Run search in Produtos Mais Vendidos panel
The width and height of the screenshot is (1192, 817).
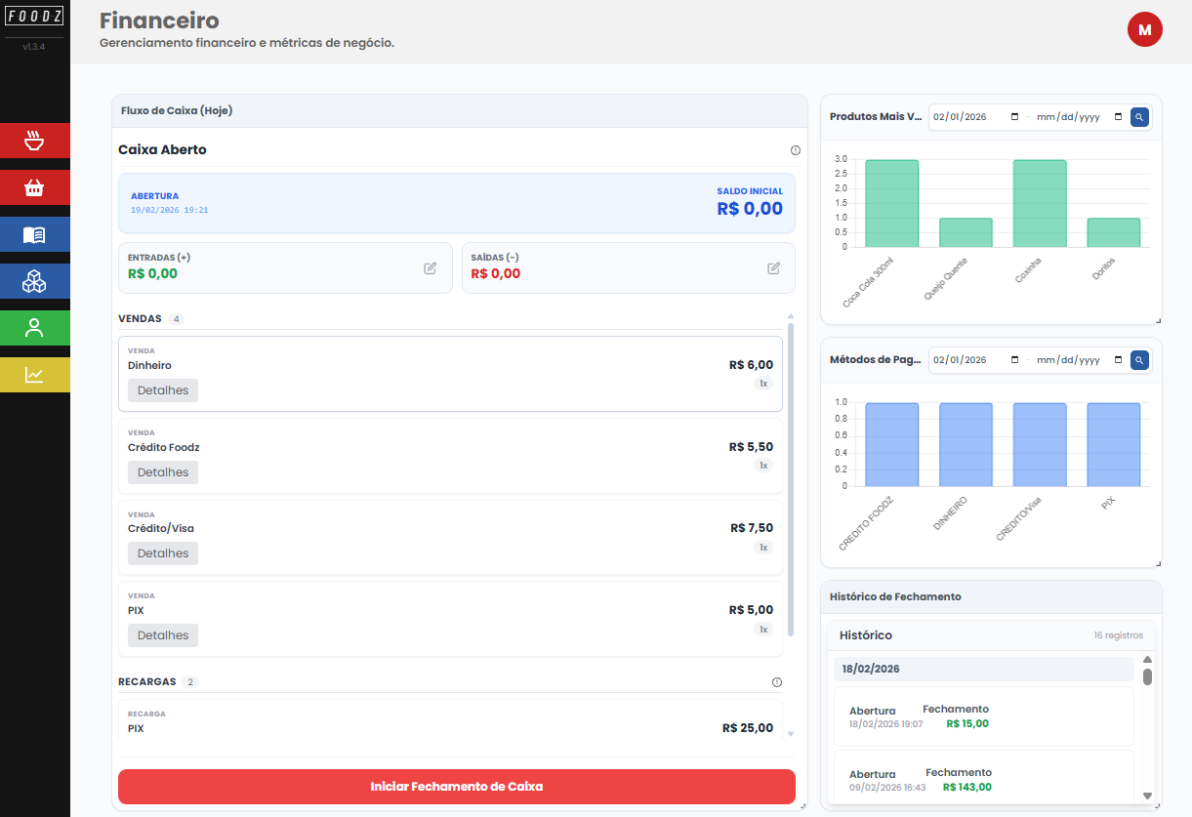(1138, 116)
